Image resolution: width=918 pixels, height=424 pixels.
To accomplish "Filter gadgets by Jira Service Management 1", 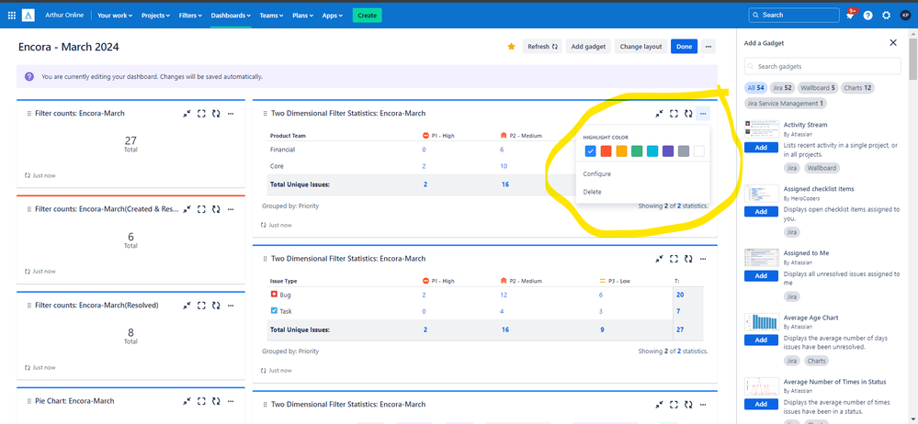I will (x=785, y=104).
